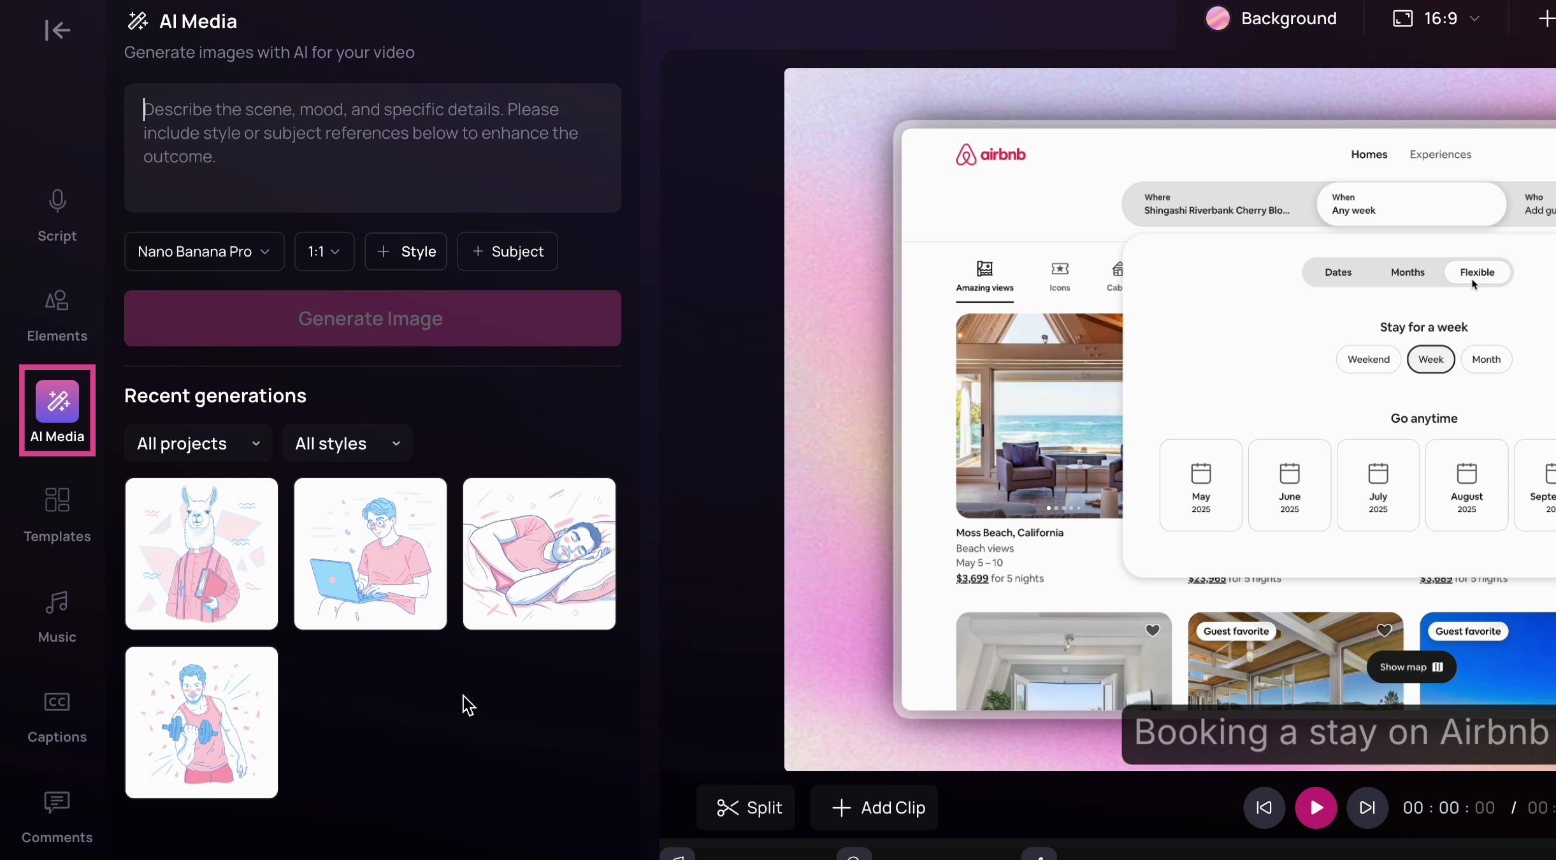Open the Nano Banana Pro model dropdown

click(x=203, y=251)
